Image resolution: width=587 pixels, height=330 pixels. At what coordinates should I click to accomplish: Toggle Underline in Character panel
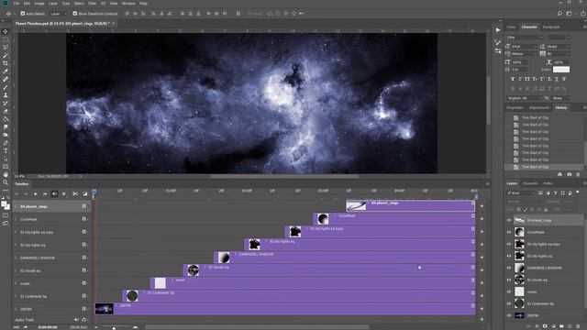tap(557, 79)
